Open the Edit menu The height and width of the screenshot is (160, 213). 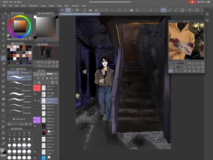click(x=17, y=6)
